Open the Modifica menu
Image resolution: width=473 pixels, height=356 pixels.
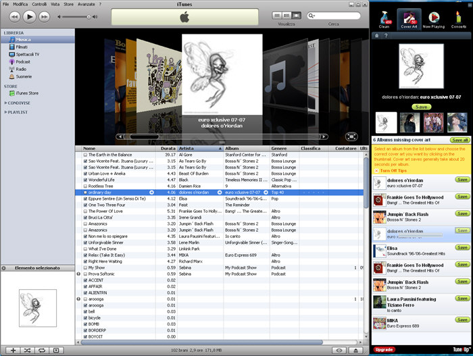tap(20, 4)
